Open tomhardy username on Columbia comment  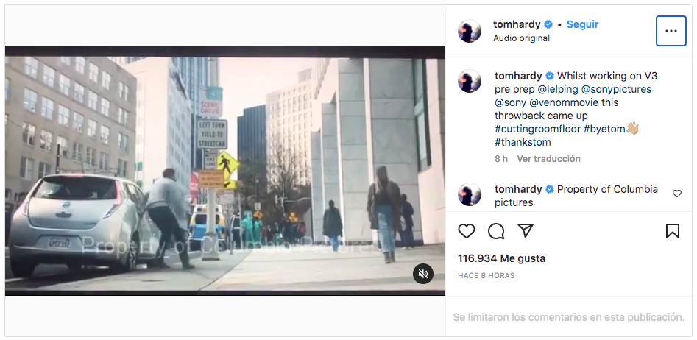(x=518, y=189)
